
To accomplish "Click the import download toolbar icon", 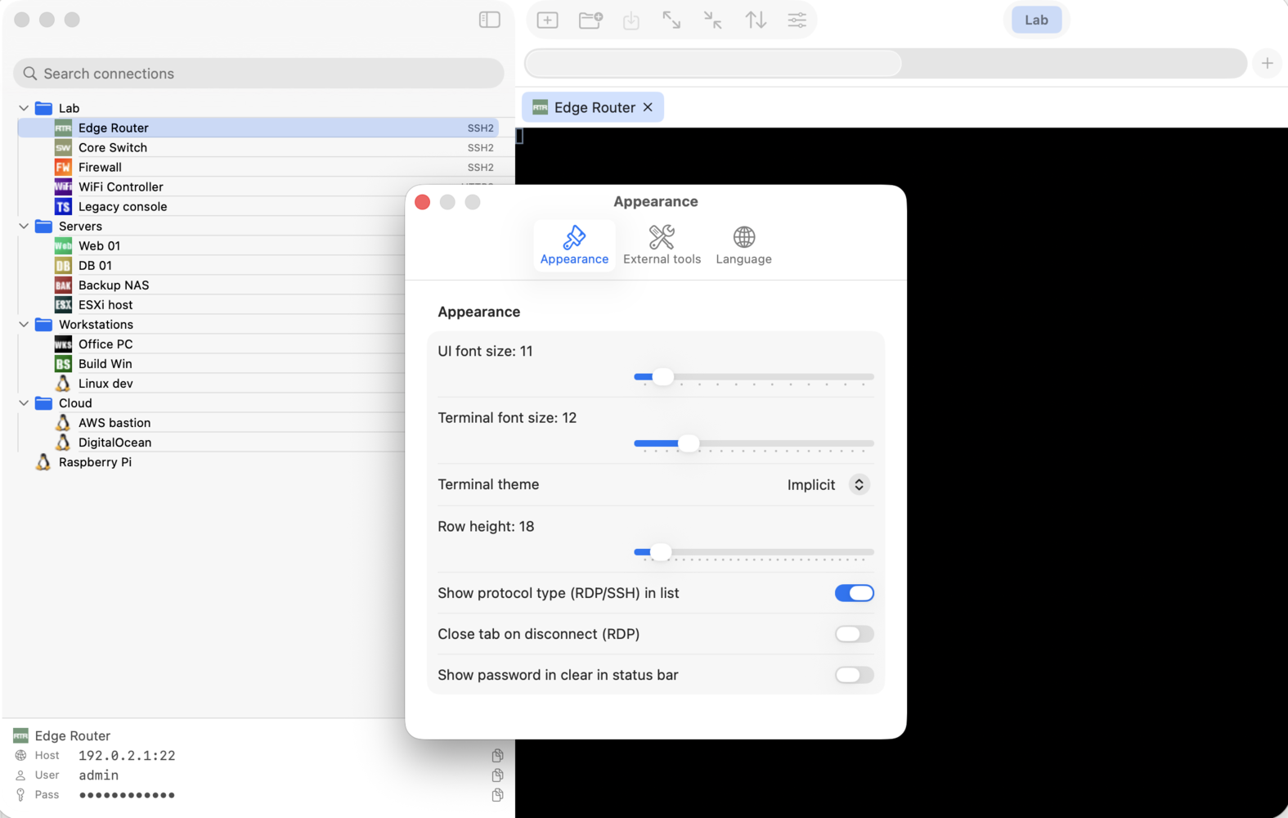I will coord(631,20).
